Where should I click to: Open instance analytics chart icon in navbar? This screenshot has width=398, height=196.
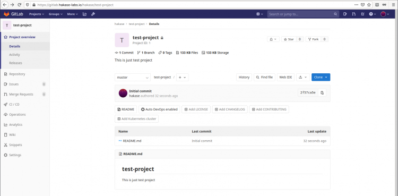click(84, 14)
